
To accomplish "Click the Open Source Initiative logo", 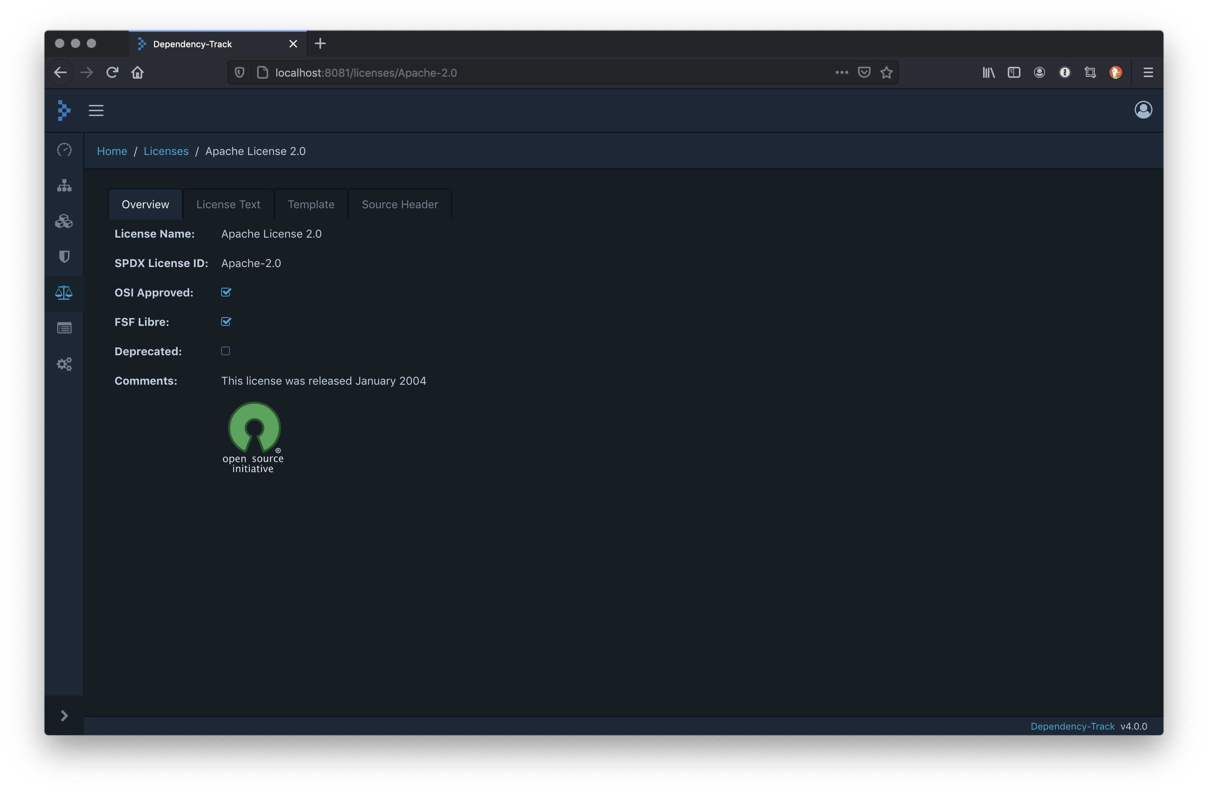I will click(x=253, y=437).
